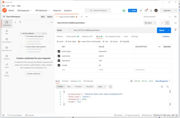The width and height of the screenshot is (180, 118).
Task: Open the Save dropdown arrow
Action: tap(155, 23)
